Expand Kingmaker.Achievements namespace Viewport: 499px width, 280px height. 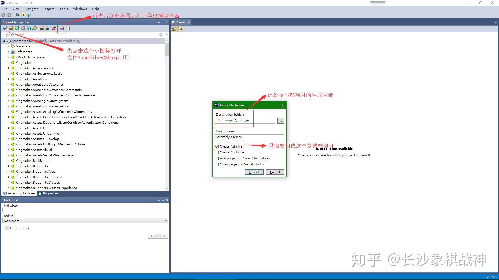8,68
